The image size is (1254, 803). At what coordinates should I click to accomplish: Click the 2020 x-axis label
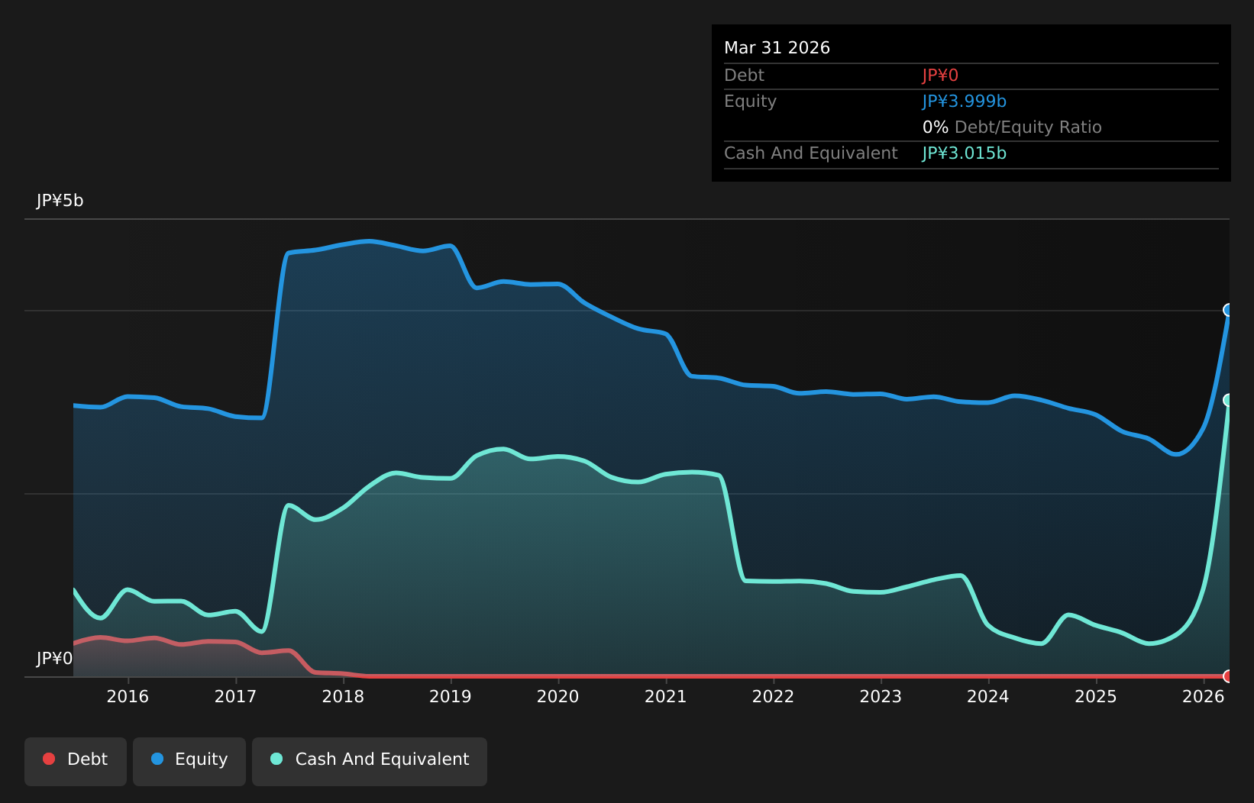(x=558, y=696)
